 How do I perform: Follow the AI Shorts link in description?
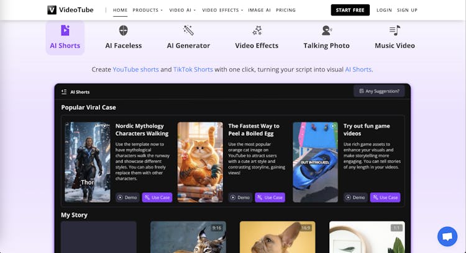pos(358,69)
